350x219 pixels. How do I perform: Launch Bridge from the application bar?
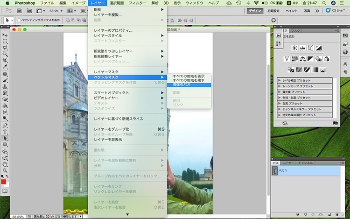point(20,11)
